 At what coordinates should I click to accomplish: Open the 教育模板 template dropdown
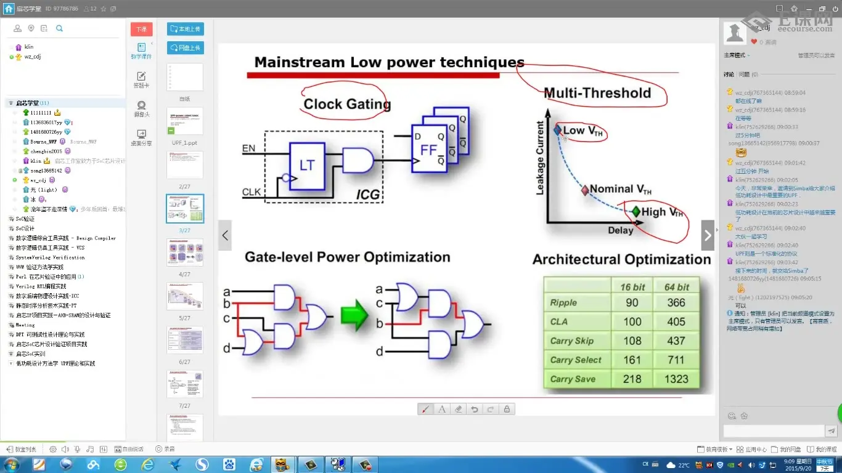[x=715, y=450]
